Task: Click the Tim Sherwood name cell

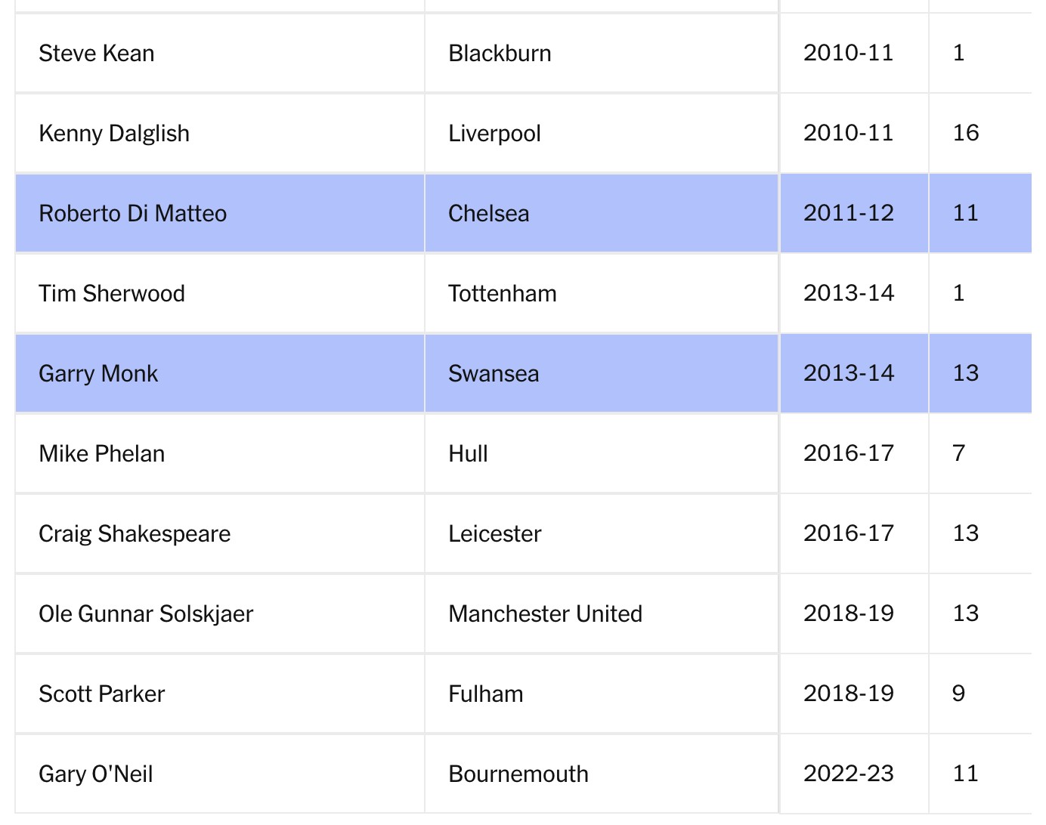Action: [112, 294]
